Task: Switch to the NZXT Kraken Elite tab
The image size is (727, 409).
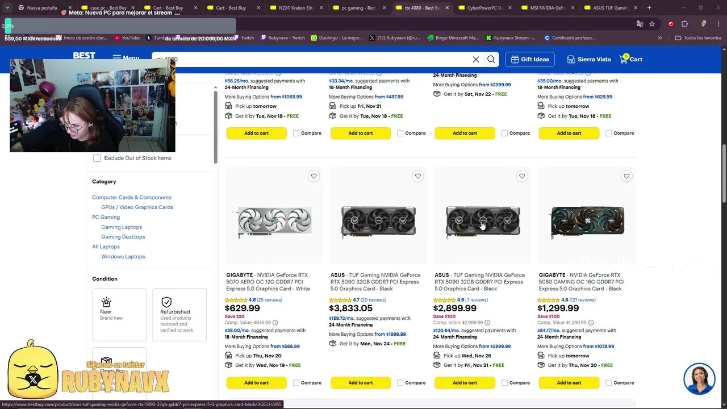Action: pyautogui.click(x=296, y=8)
